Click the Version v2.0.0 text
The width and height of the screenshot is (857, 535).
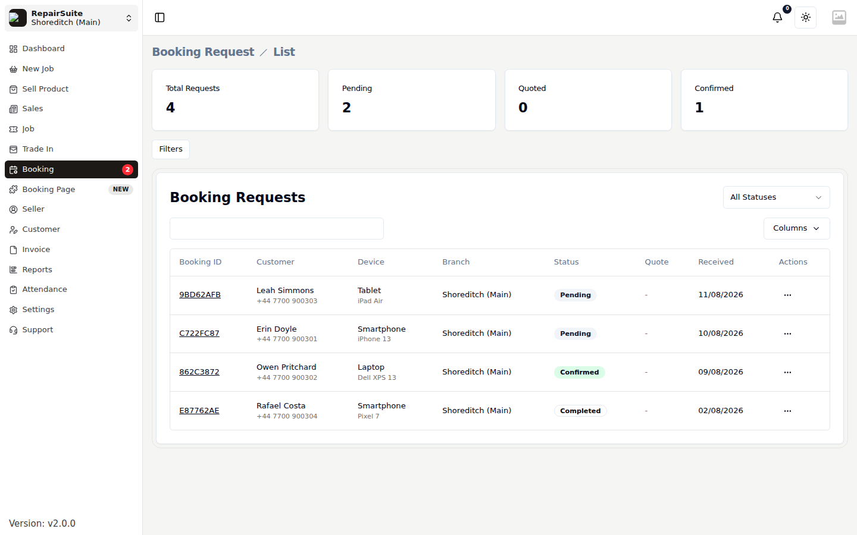[42, 524]
